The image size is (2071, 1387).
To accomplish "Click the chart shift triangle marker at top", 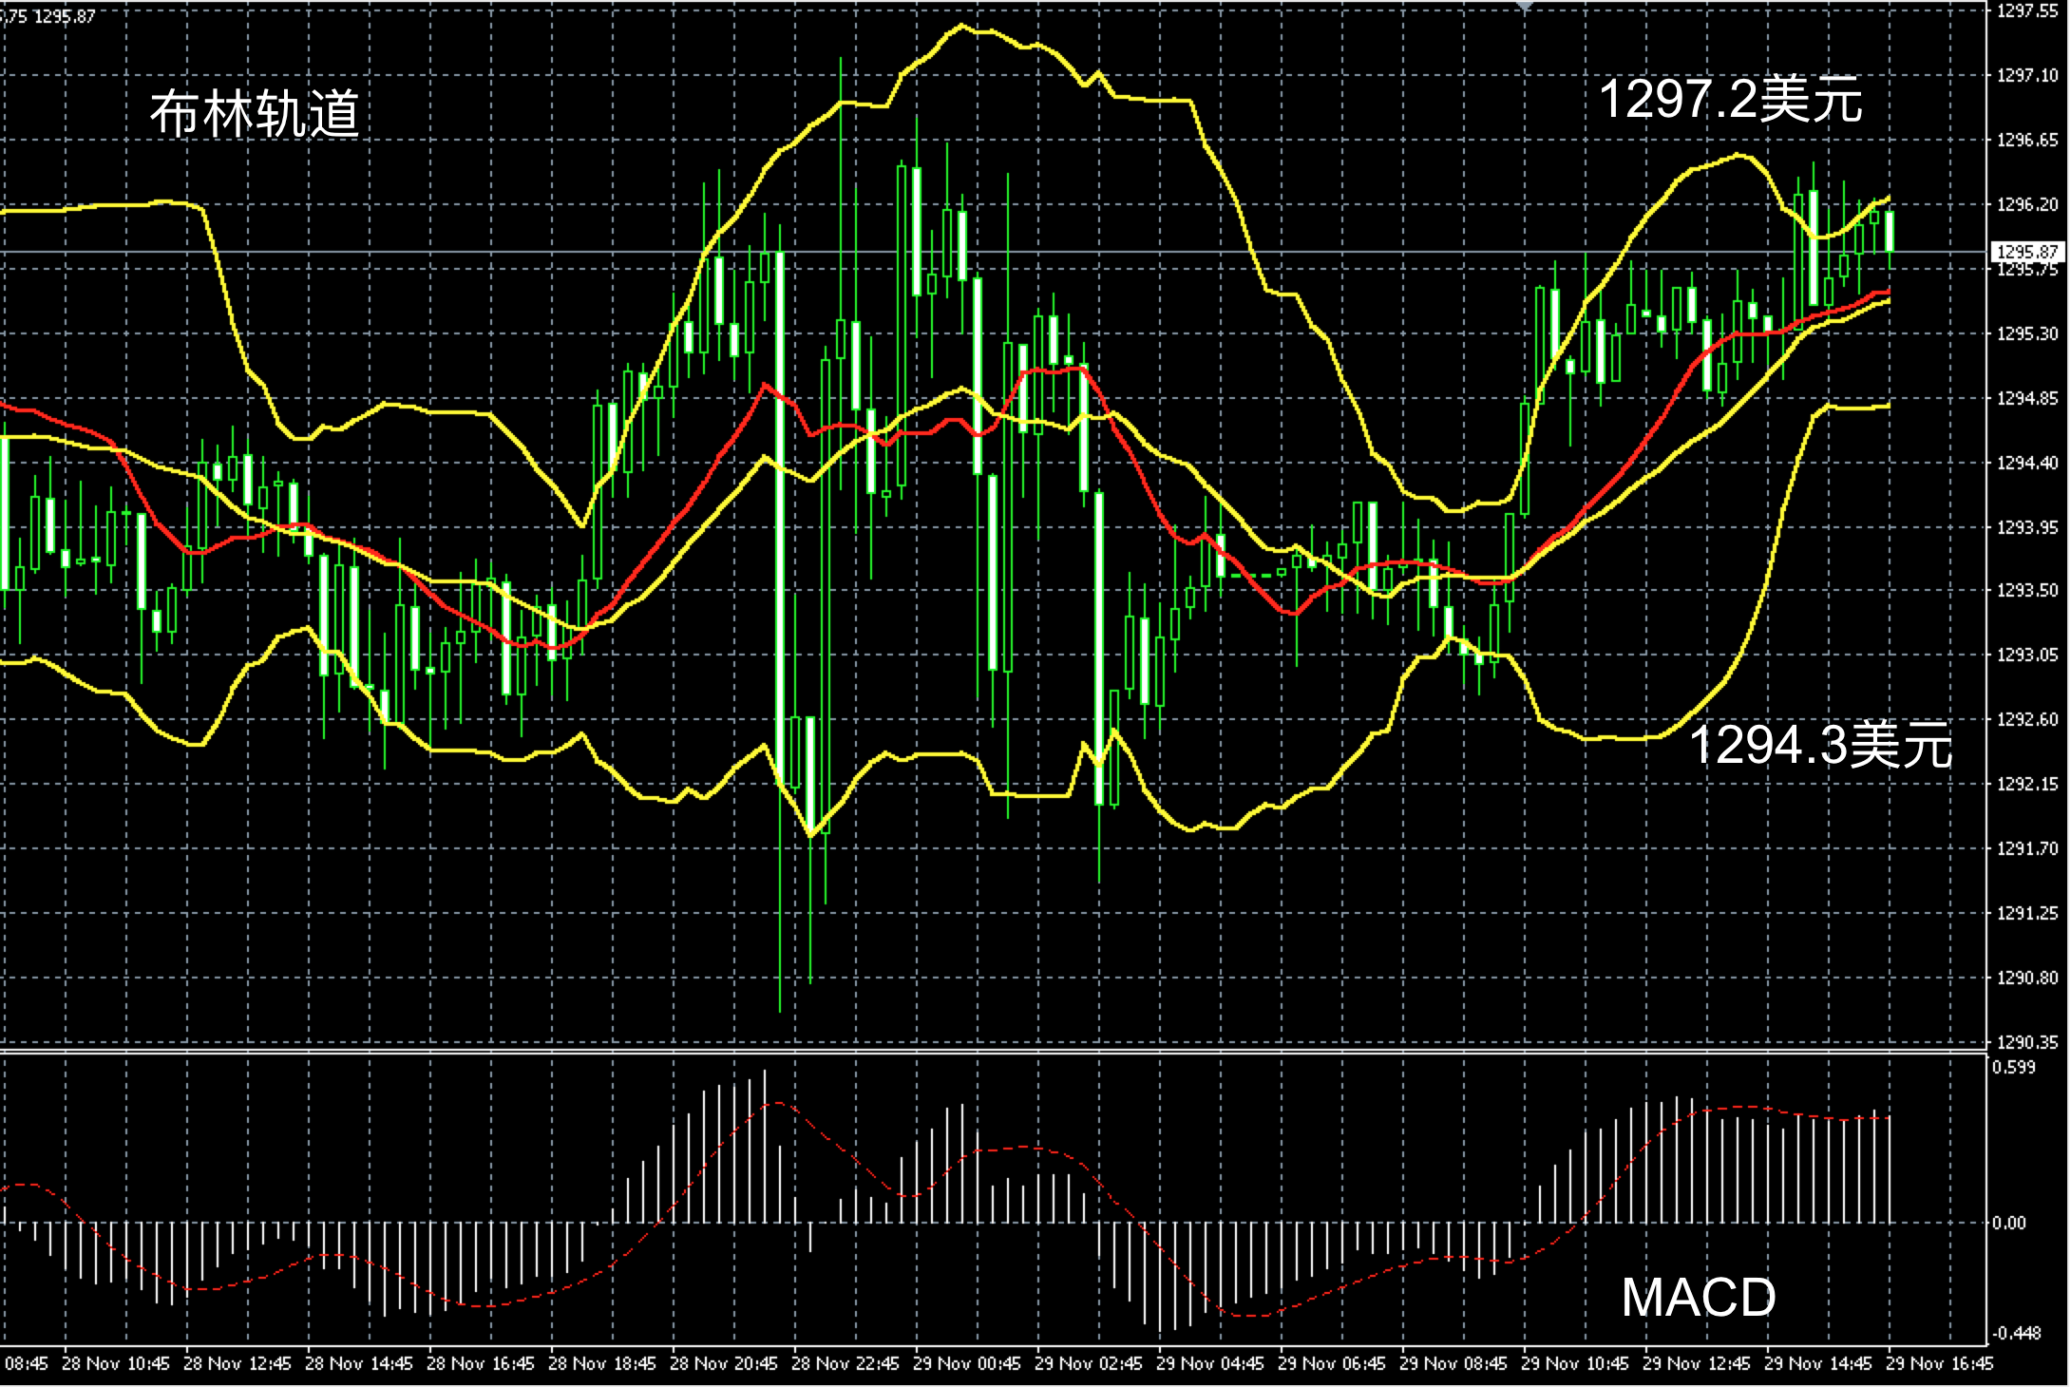I will [1525, 6].
